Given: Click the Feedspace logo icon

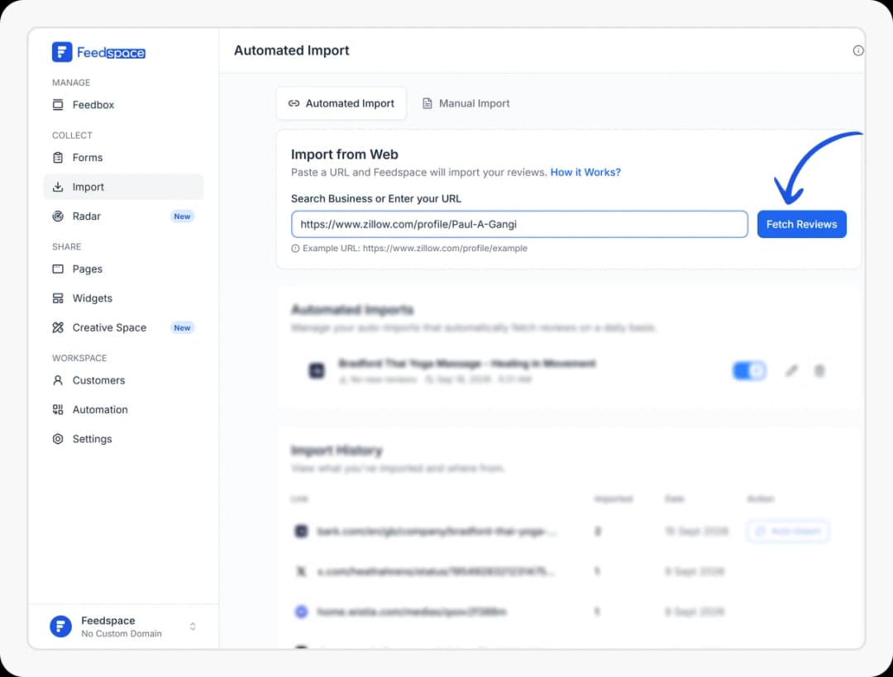Looking at the screenshot, I should click(62, 52).
